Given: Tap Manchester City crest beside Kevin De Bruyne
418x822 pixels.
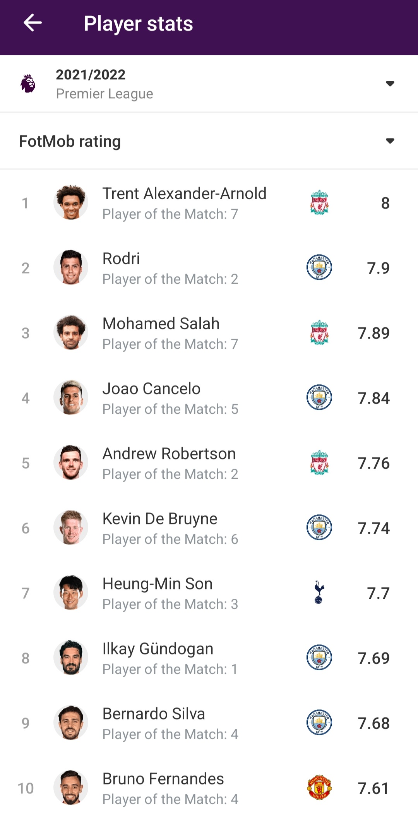Looking at the screenshot, I should (319, 527).
